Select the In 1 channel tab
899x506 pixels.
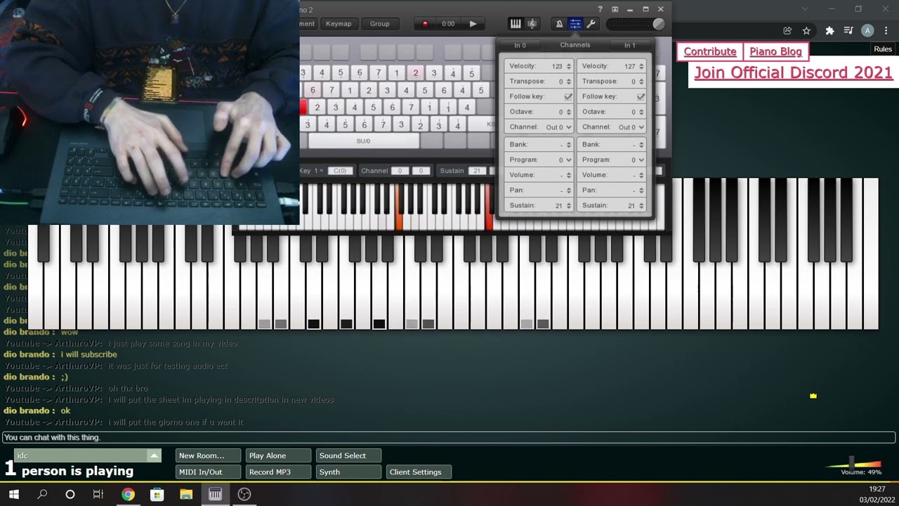tap(630, 46)
